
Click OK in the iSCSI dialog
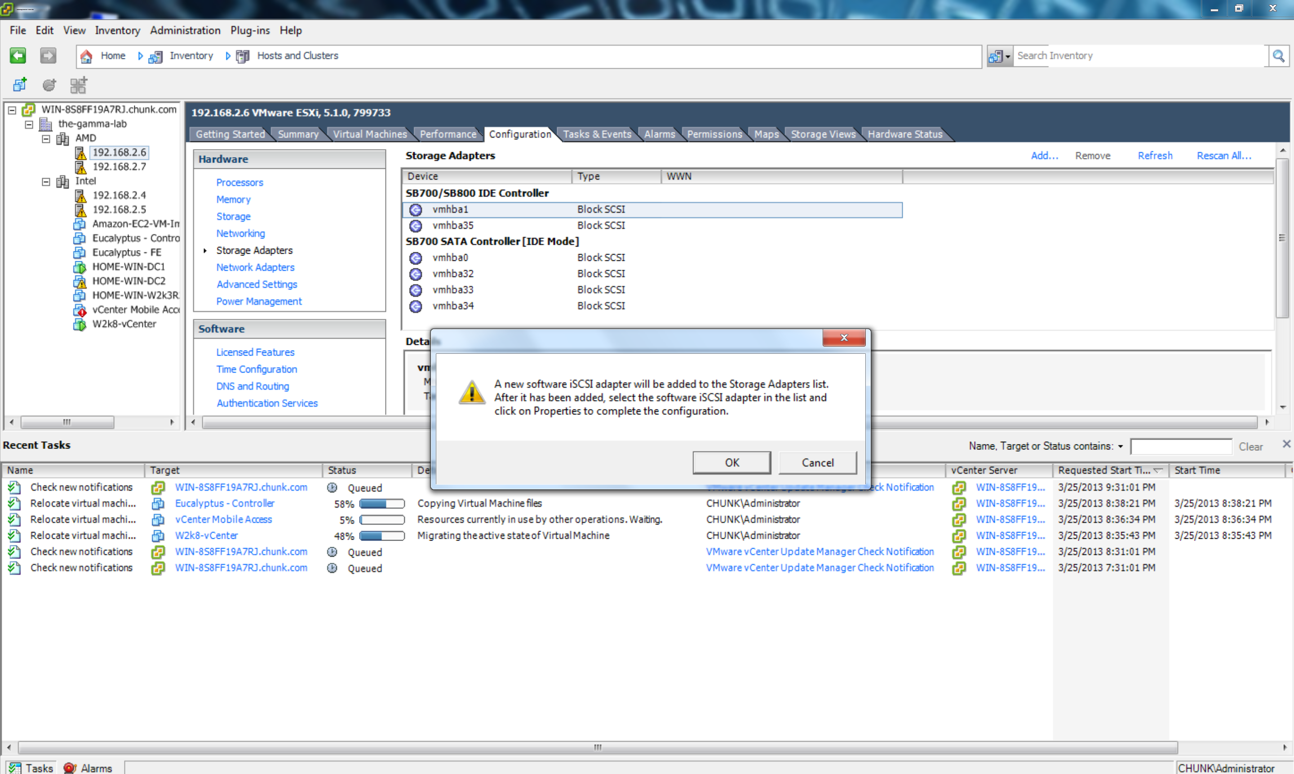pyautogui.click(x=731, y=462)
